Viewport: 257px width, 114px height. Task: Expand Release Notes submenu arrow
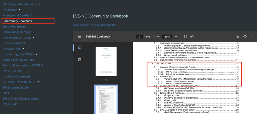coord(23,49)
